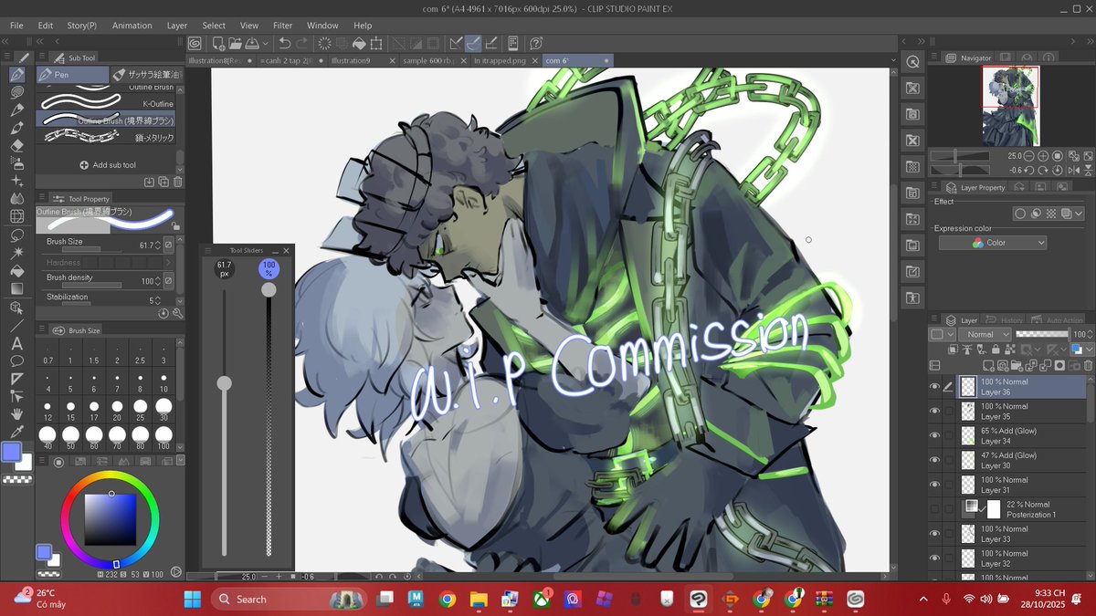Select the Lasso selection tool
This screenshot has width=1096, height=616.
tap(16, 235)
